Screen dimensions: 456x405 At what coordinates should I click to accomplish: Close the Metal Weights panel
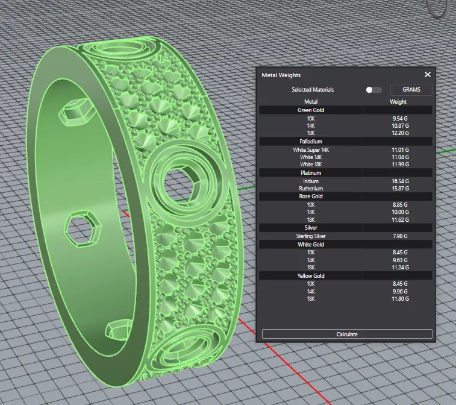point(427,75)
